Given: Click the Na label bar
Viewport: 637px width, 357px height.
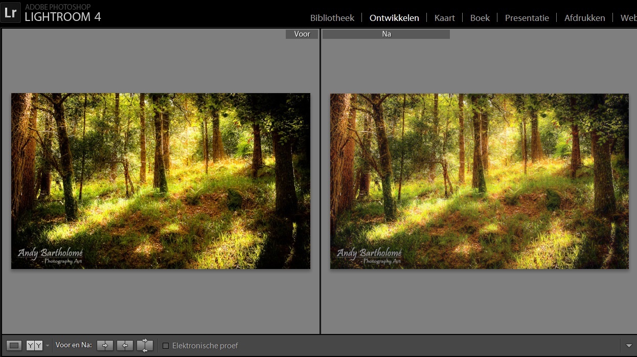Looking at the screenshot, I should pyautogui.click(x=386, y=34).
